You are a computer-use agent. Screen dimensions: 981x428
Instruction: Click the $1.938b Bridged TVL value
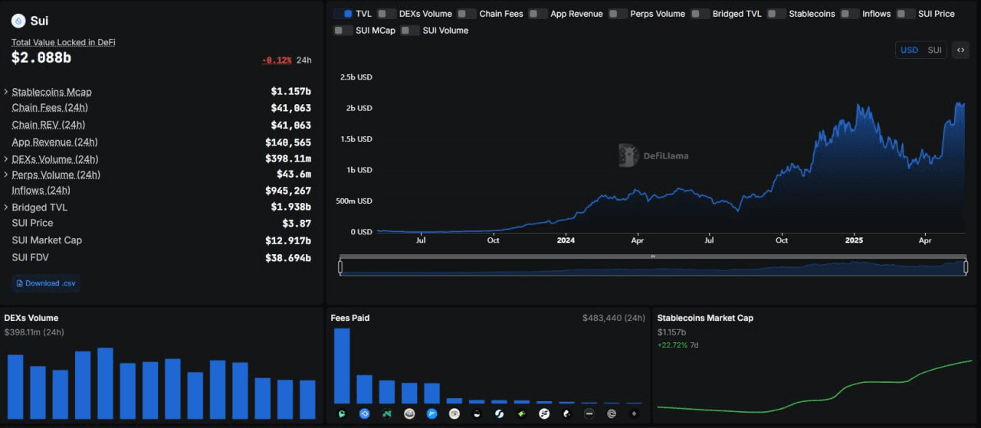coord(290,207)
